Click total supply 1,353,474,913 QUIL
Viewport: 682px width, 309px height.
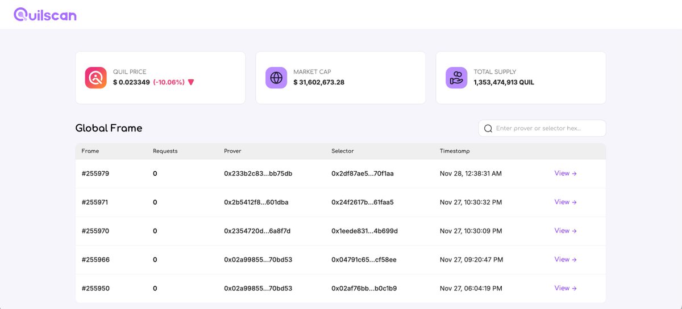tap(504, 82)
